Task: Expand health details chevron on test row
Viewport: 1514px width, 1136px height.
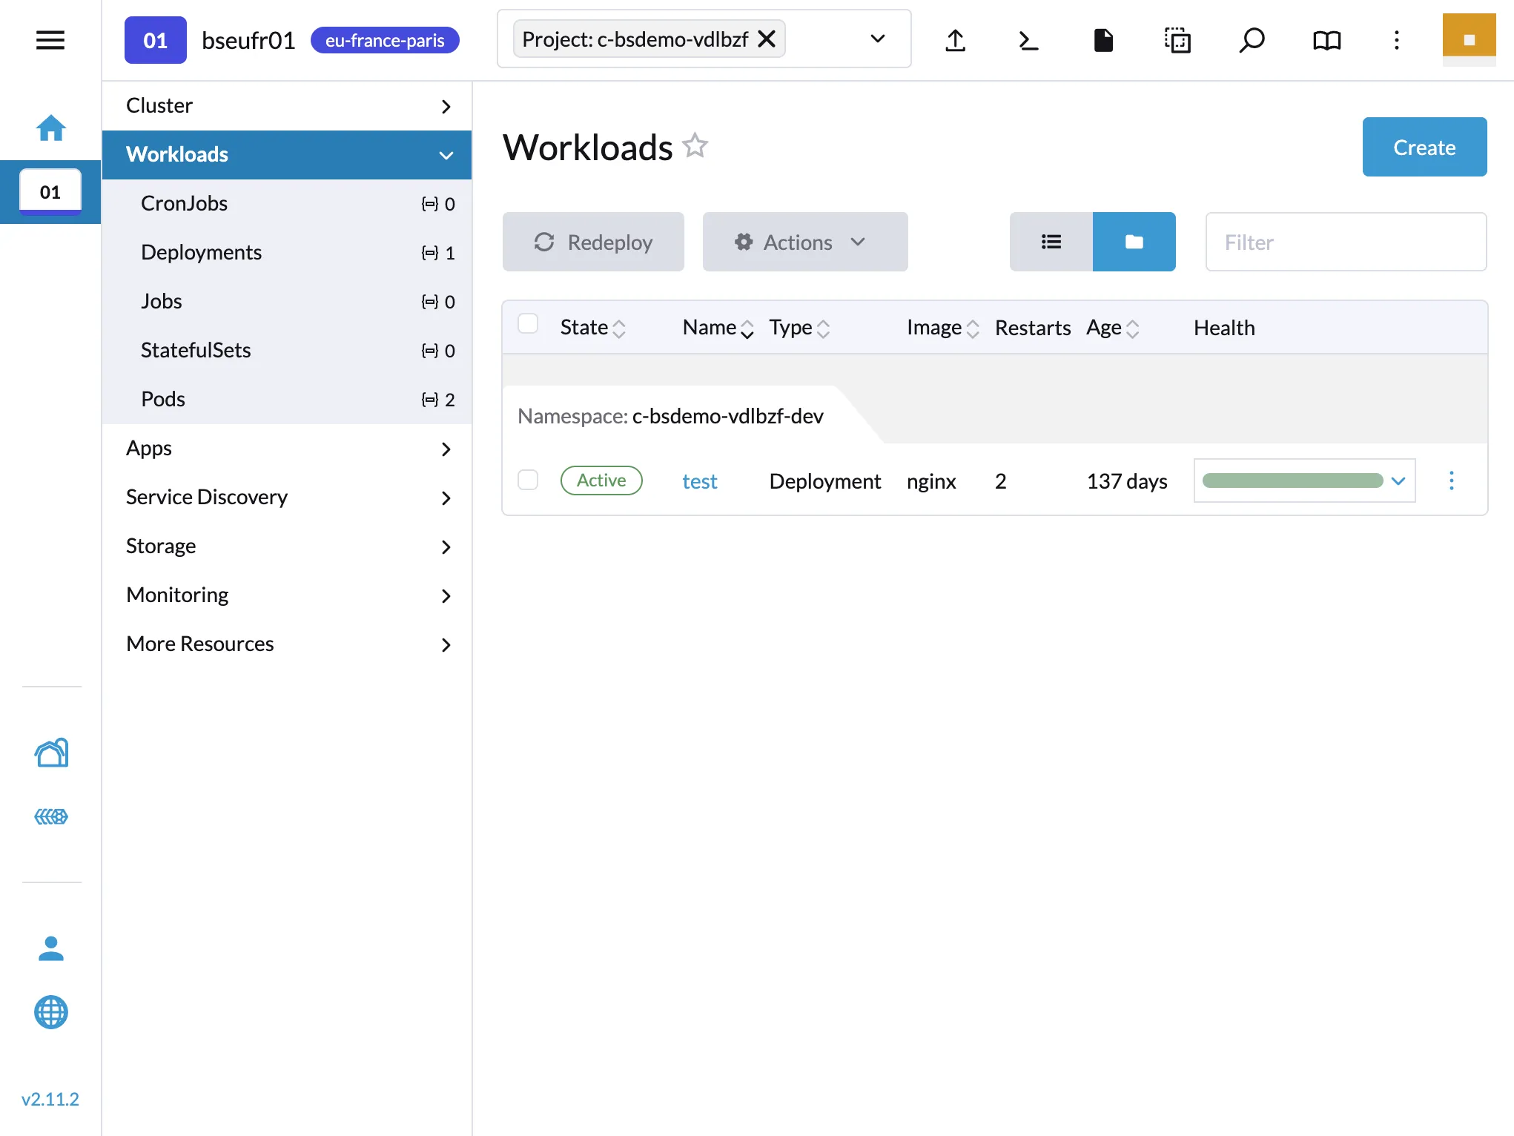Action: [1398, 481]
